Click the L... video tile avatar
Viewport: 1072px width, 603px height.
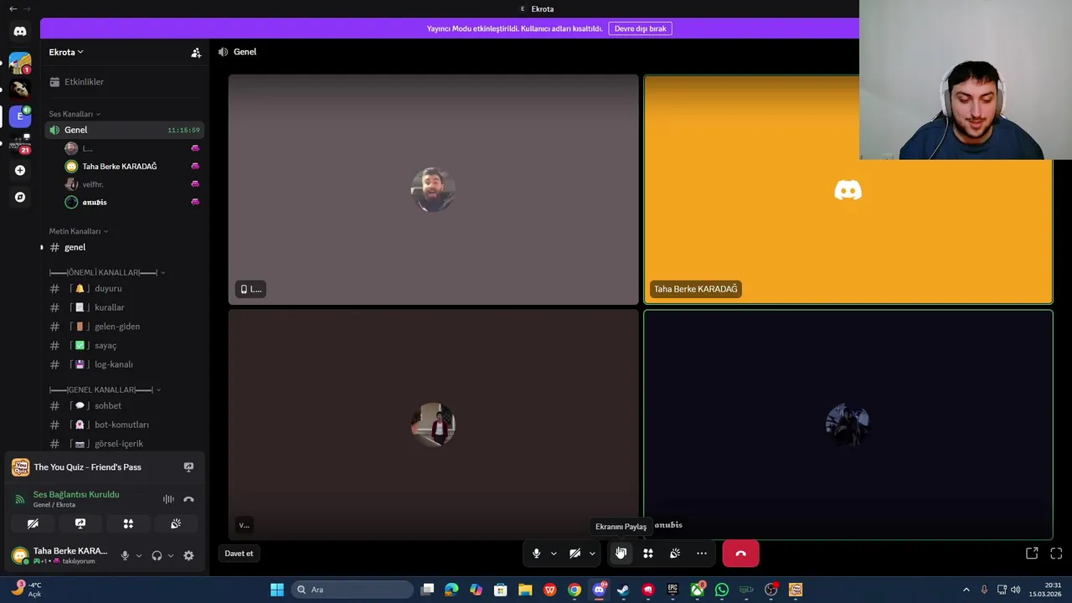click(433, 190)
